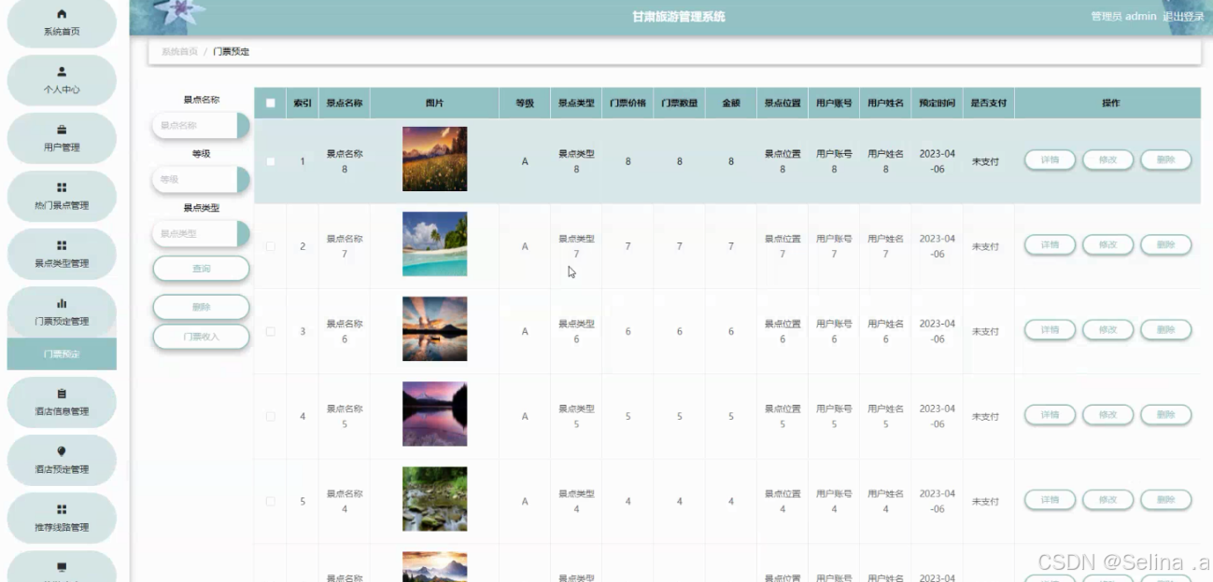Click 删除 in row 景点名称4
Screen dimensions: 1213x582
[x=1165, y=500]
